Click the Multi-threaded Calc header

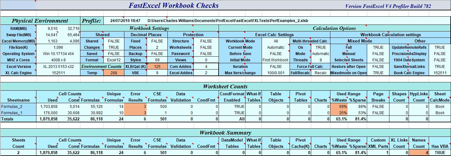tap(310, 41)
